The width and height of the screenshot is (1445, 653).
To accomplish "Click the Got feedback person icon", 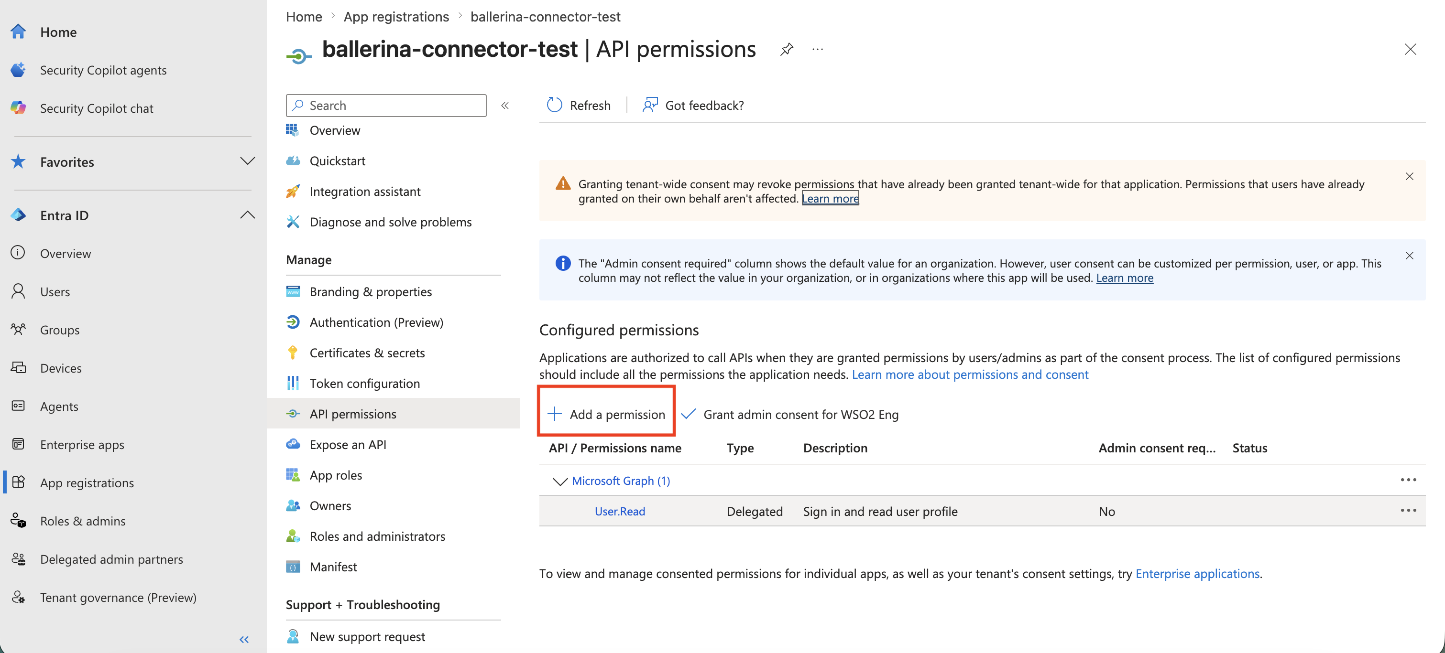I will tap(649, 106).
